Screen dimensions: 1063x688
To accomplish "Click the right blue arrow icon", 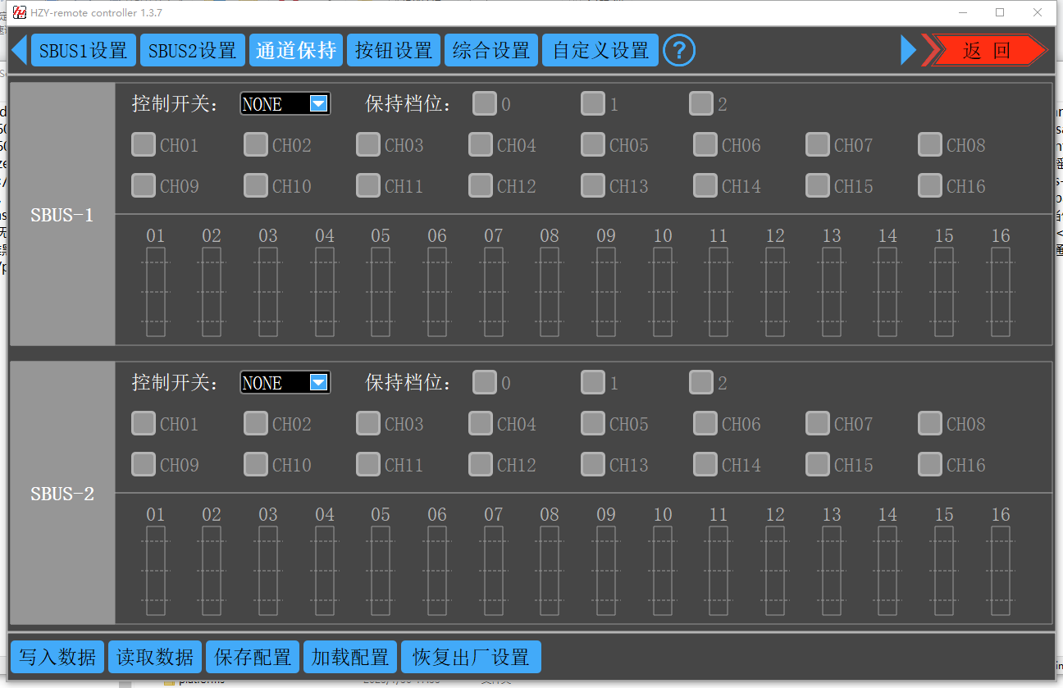I will coord(908,50).
